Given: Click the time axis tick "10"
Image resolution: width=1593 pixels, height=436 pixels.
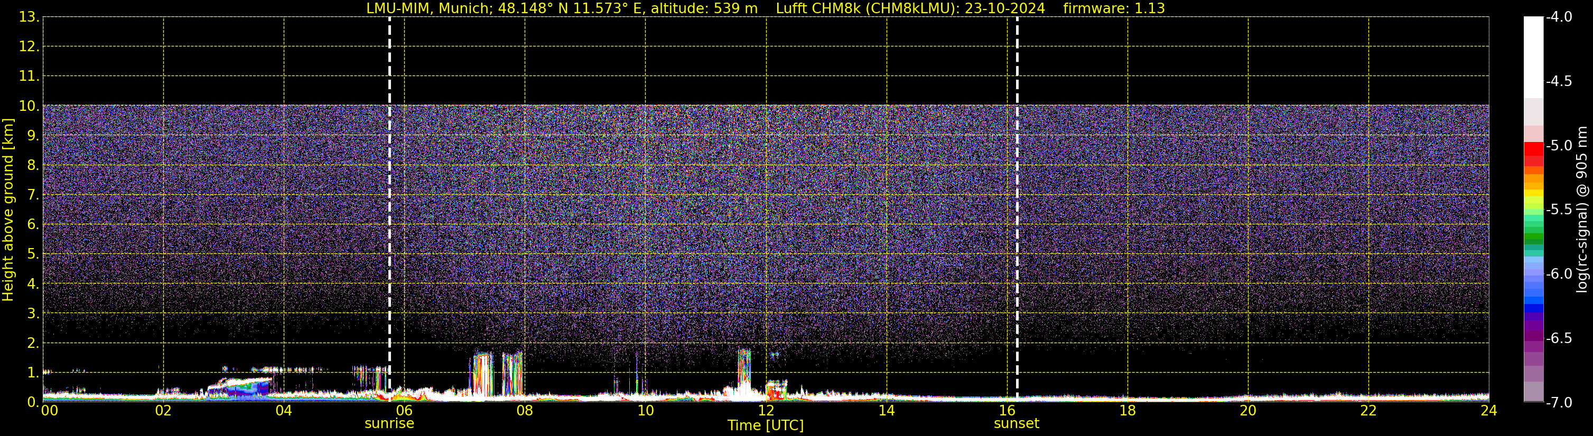Looking at the screenshot, I should coord(646,411).
